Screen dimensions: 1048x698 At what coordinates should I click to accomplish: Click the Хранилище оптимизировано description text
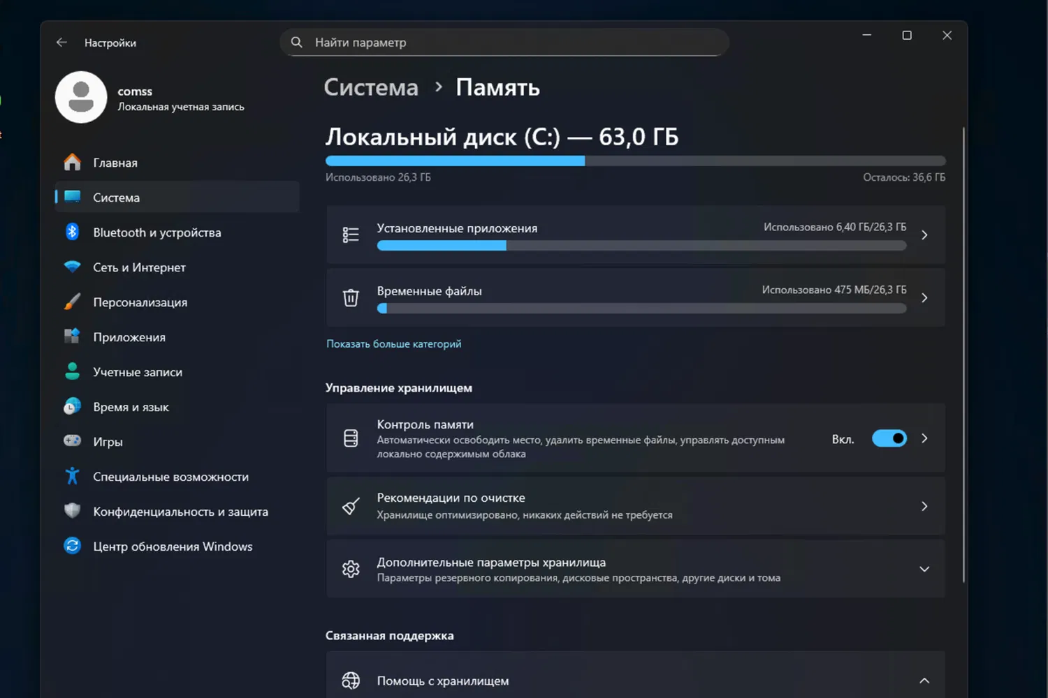525,515
